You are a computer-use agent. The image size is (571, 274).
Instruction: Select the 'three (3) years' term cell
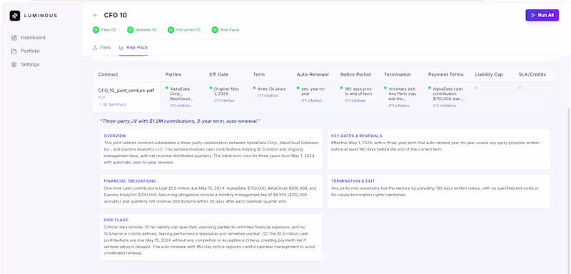tap(271, 88)
